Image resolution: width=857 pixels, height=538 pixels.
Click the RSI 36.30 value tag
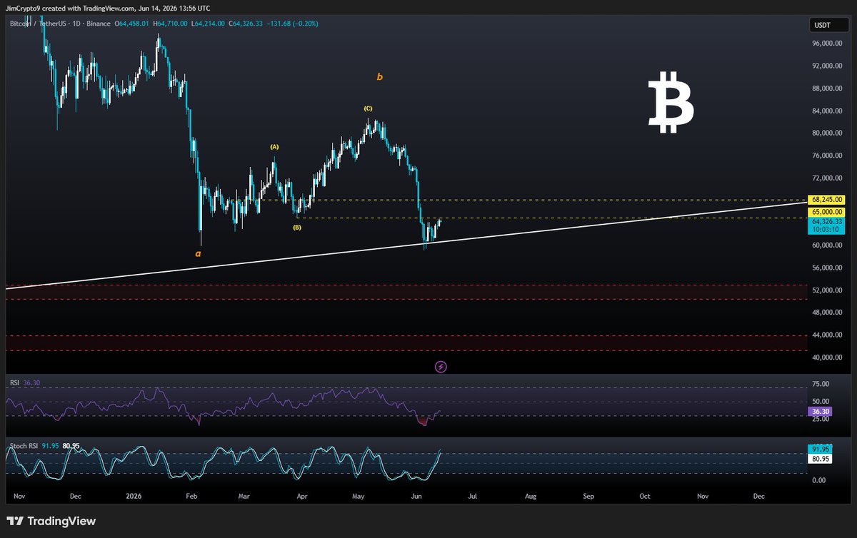click(x=820, y=412)
